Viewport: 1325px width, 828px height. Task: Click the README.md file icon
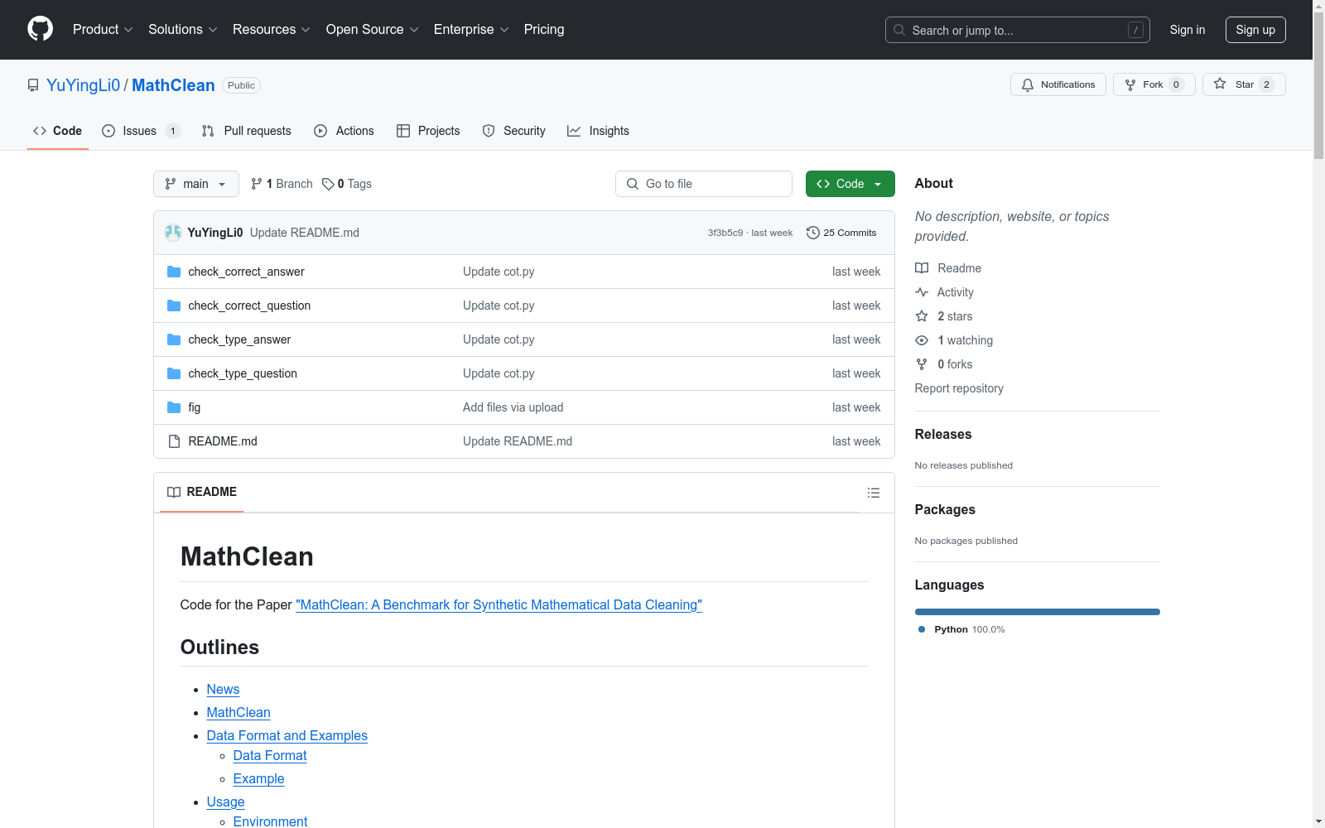click(174, 441)
